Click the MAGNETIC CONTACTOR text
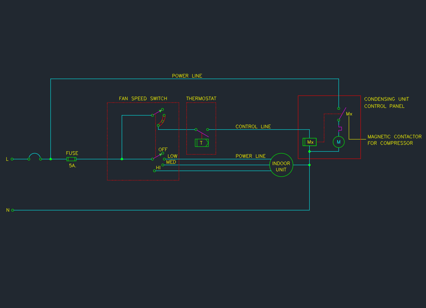The width and height of the screenshot is (426, 308). (395, 137)
